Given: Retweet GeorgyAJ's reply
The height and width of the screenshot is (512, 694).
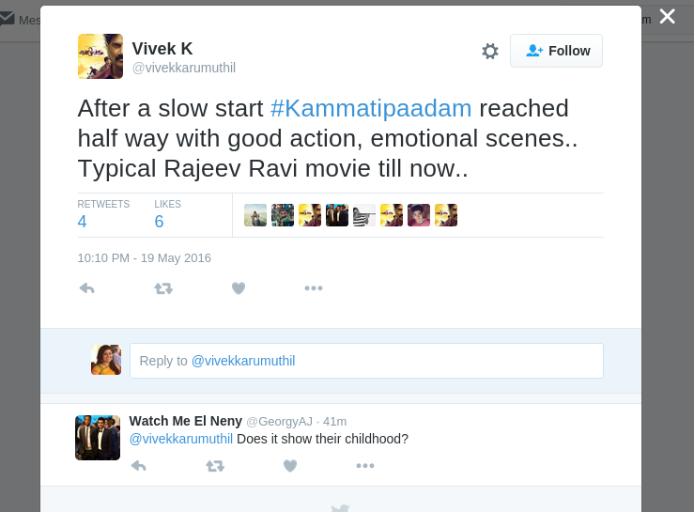Looking at the screenshot, I should coord(215,465).
